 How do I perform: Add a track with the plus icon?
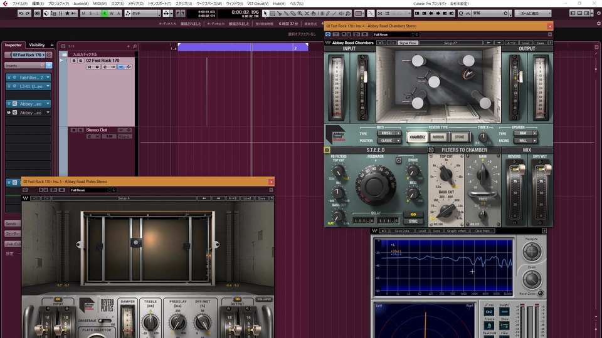[128, 46]
